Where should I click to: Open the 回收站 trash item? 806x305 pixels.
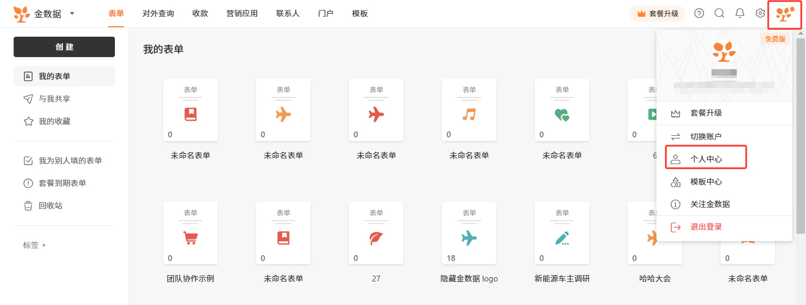[x=64, y=206]
